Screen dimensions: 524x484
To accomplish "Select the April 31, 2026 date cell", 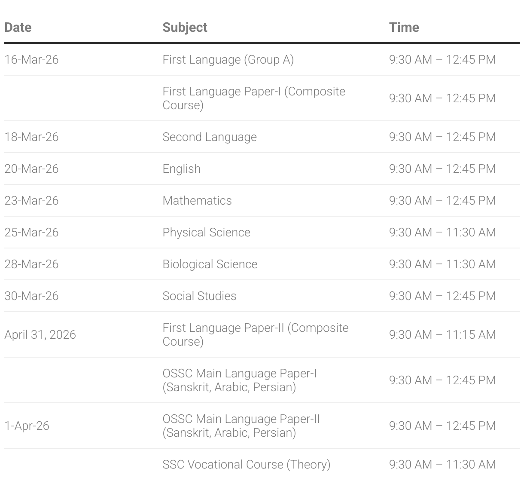I will click(40, 334).
